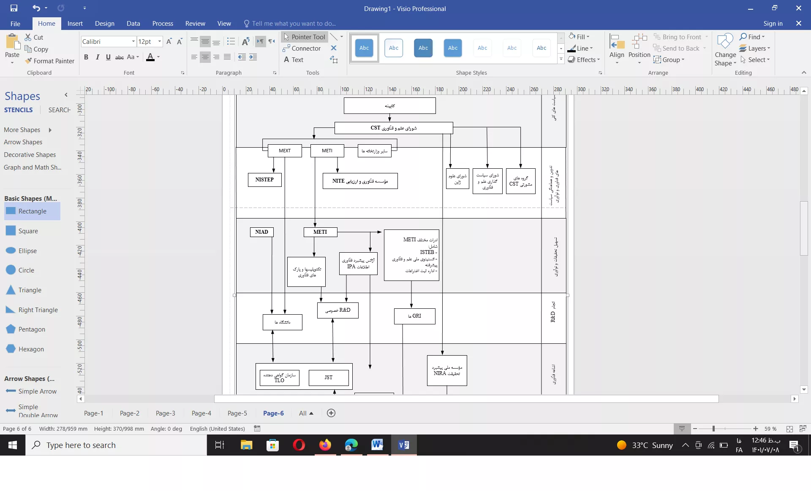Click the Cut scissors icon

[x=28, y=37]
